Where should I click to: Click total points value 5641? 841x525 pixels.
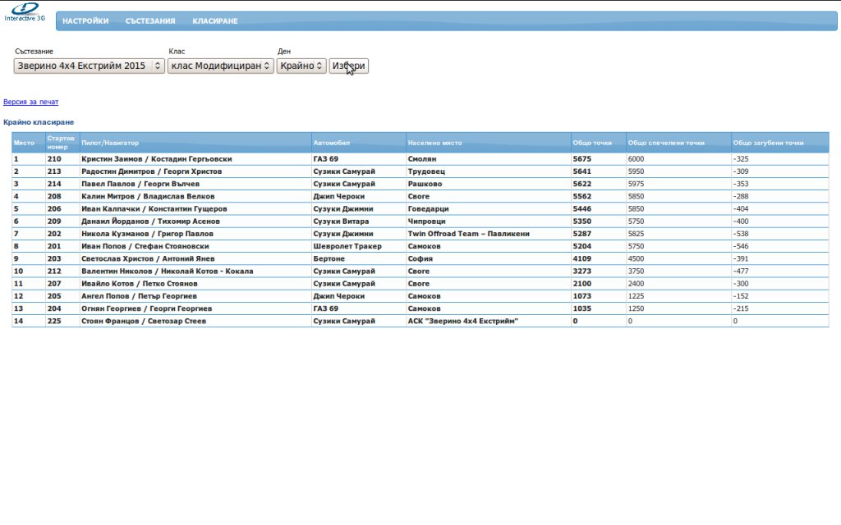582,171
